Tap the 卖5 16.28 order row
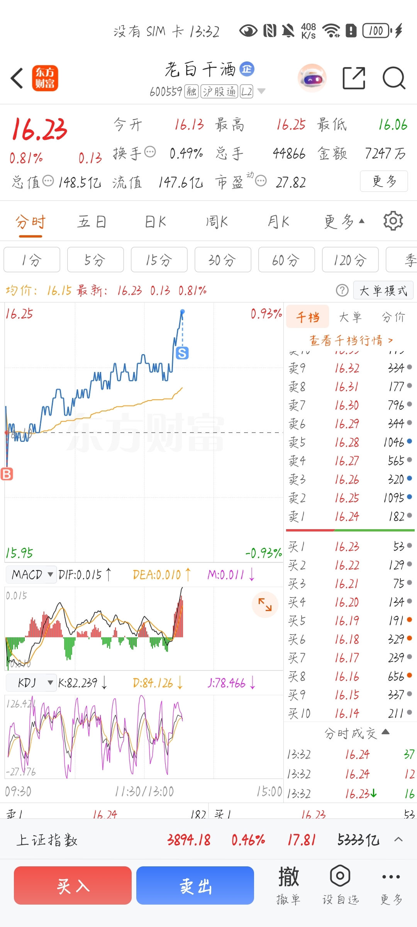The width and height of the screenshot is (417, 927). coord(350,442)
